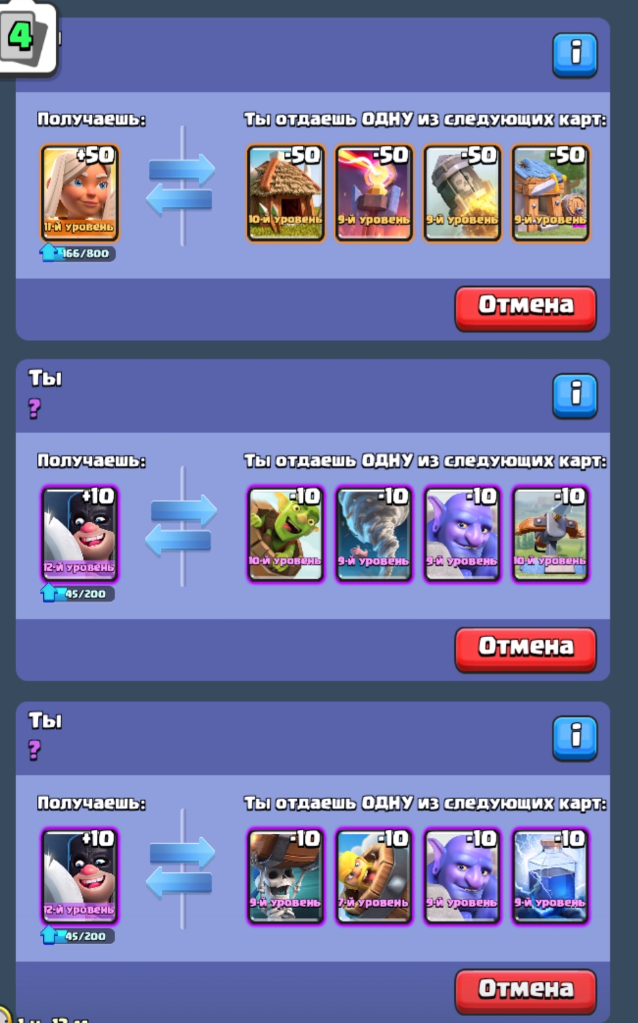Tap the Battle Healer 166/800 progress bar

click(x=78, y=253)
